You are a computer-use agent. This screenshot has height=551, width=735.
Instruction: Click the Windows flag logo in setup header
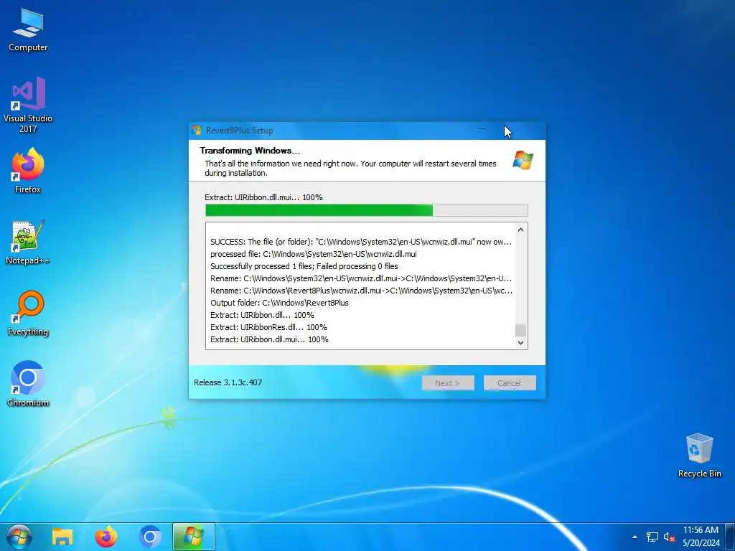[x=523, y=160]
